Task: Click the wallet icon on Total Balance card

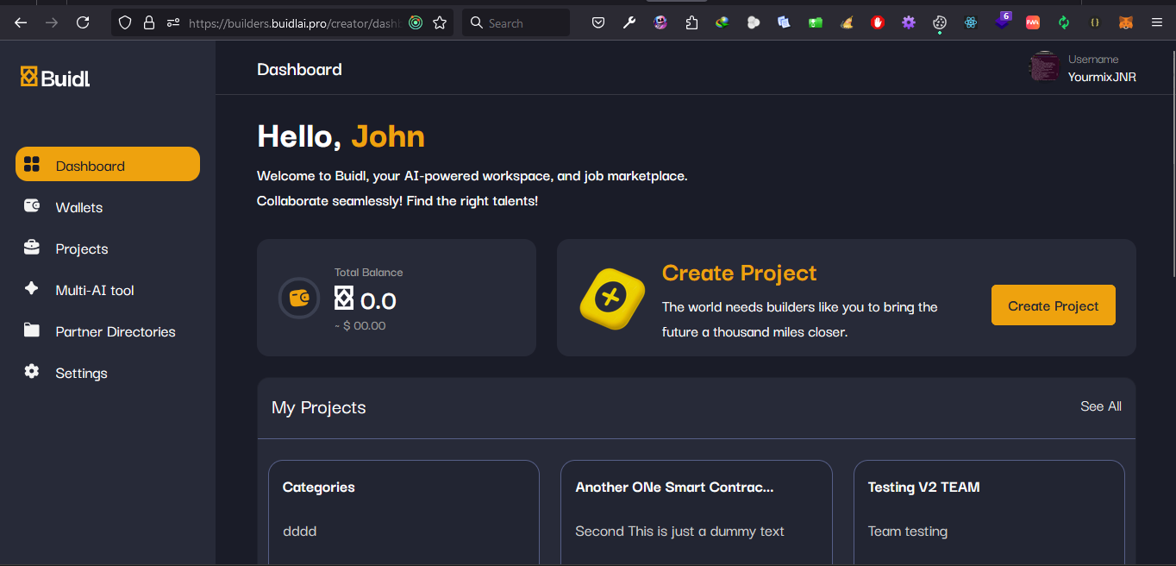Action: coord(298,298)
